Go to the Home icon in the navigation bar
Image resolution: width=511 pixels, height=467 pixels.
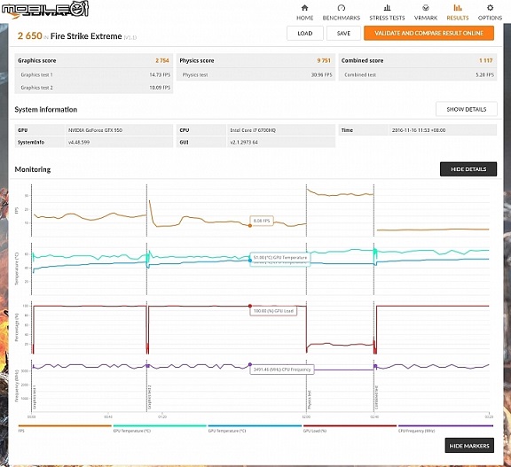tap(304, 8)
